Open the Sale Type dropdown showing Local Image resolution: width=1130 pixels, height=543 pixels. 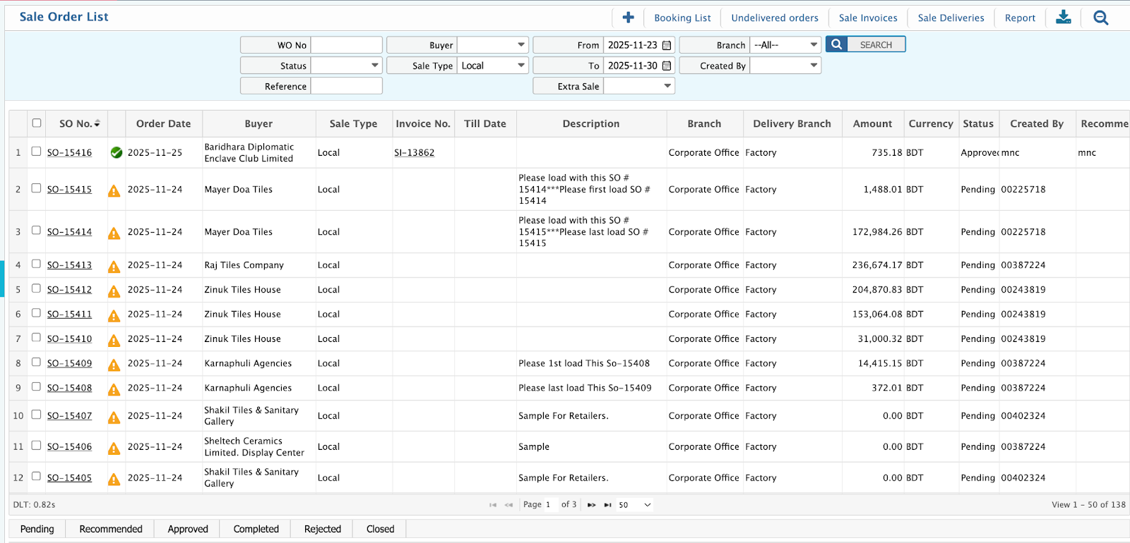coord(493,66)
